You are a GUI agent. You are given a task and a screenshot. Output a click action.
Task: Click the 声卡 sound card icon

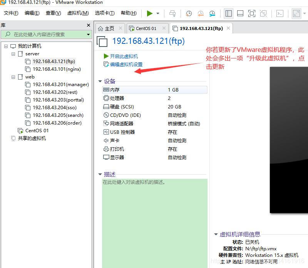(x=106, y=140)
